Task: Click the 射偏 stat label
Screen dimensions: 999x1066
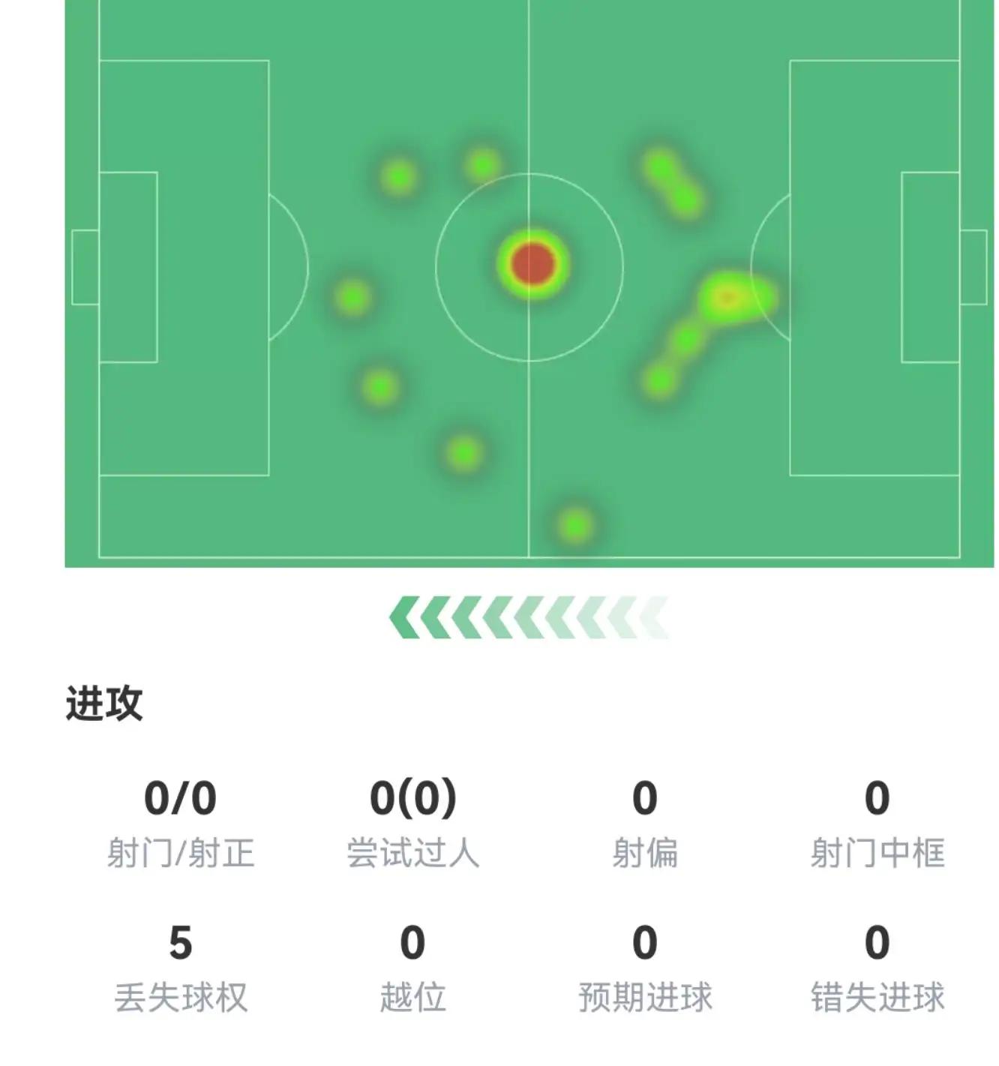Action: [x=645, y=853]
